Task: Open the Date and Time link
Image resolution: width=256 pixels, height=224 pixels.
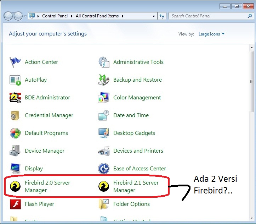Action: (131, 115)
